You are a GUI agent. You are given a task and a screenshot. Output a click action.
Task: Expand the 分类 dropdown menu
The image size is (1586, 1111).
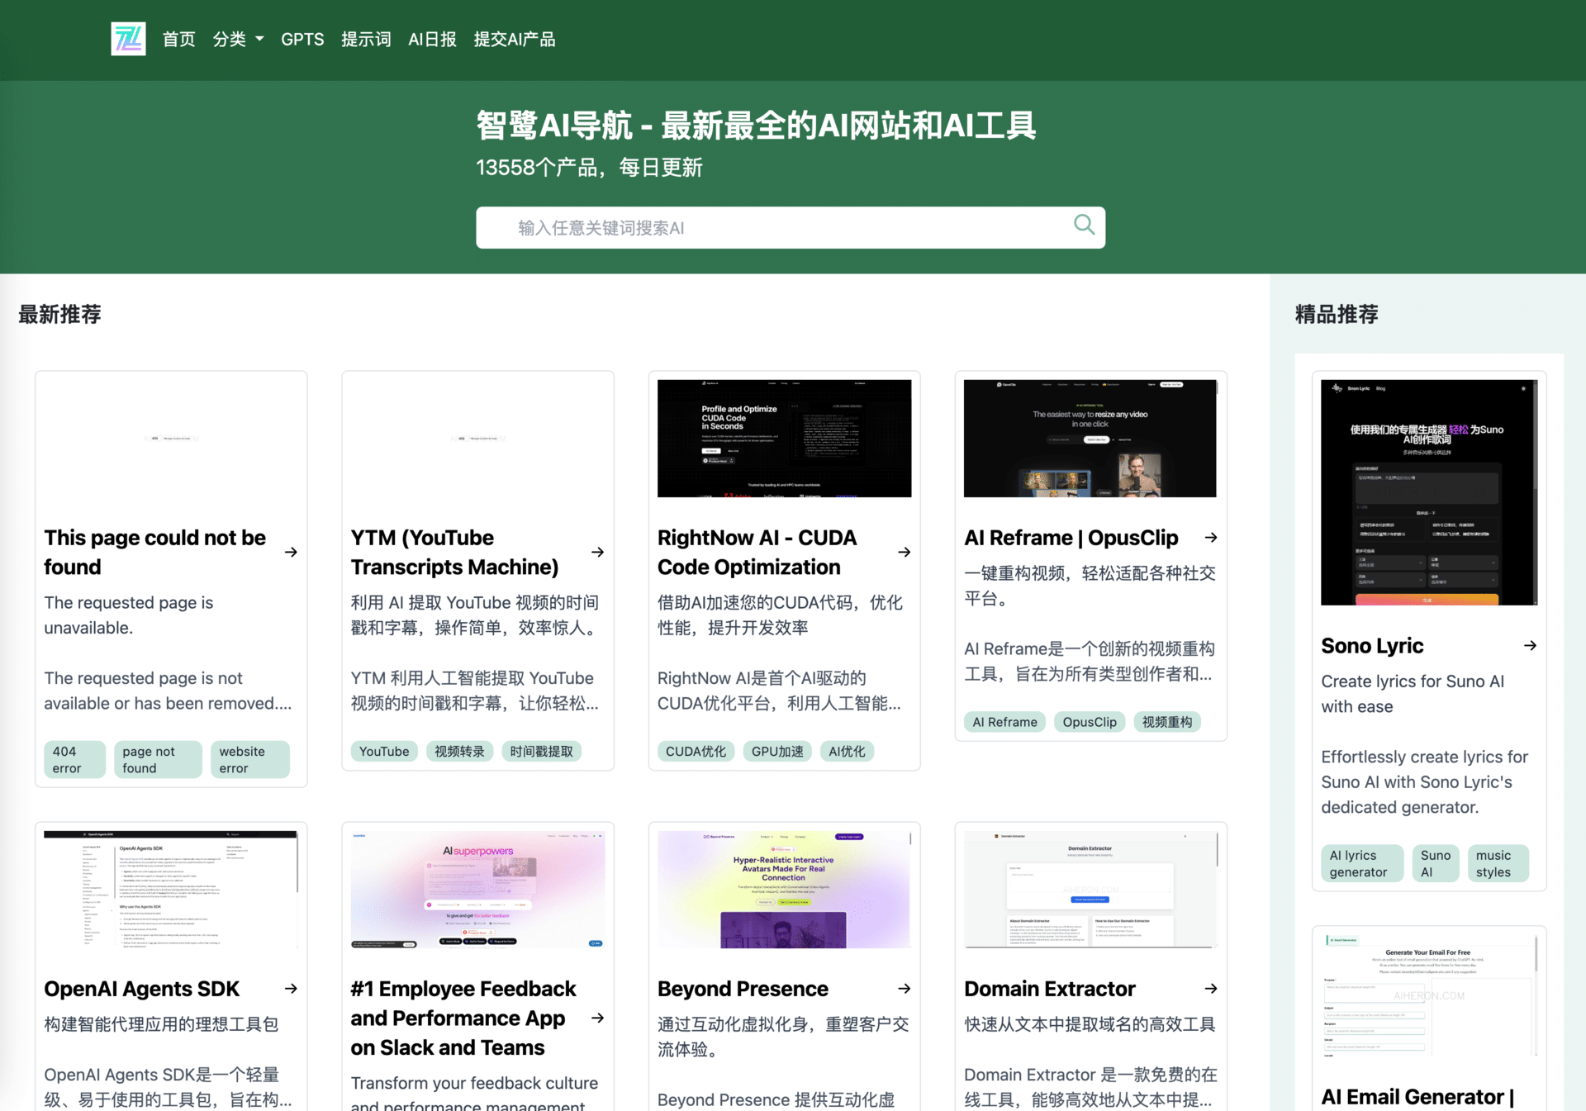pos(238,39)
